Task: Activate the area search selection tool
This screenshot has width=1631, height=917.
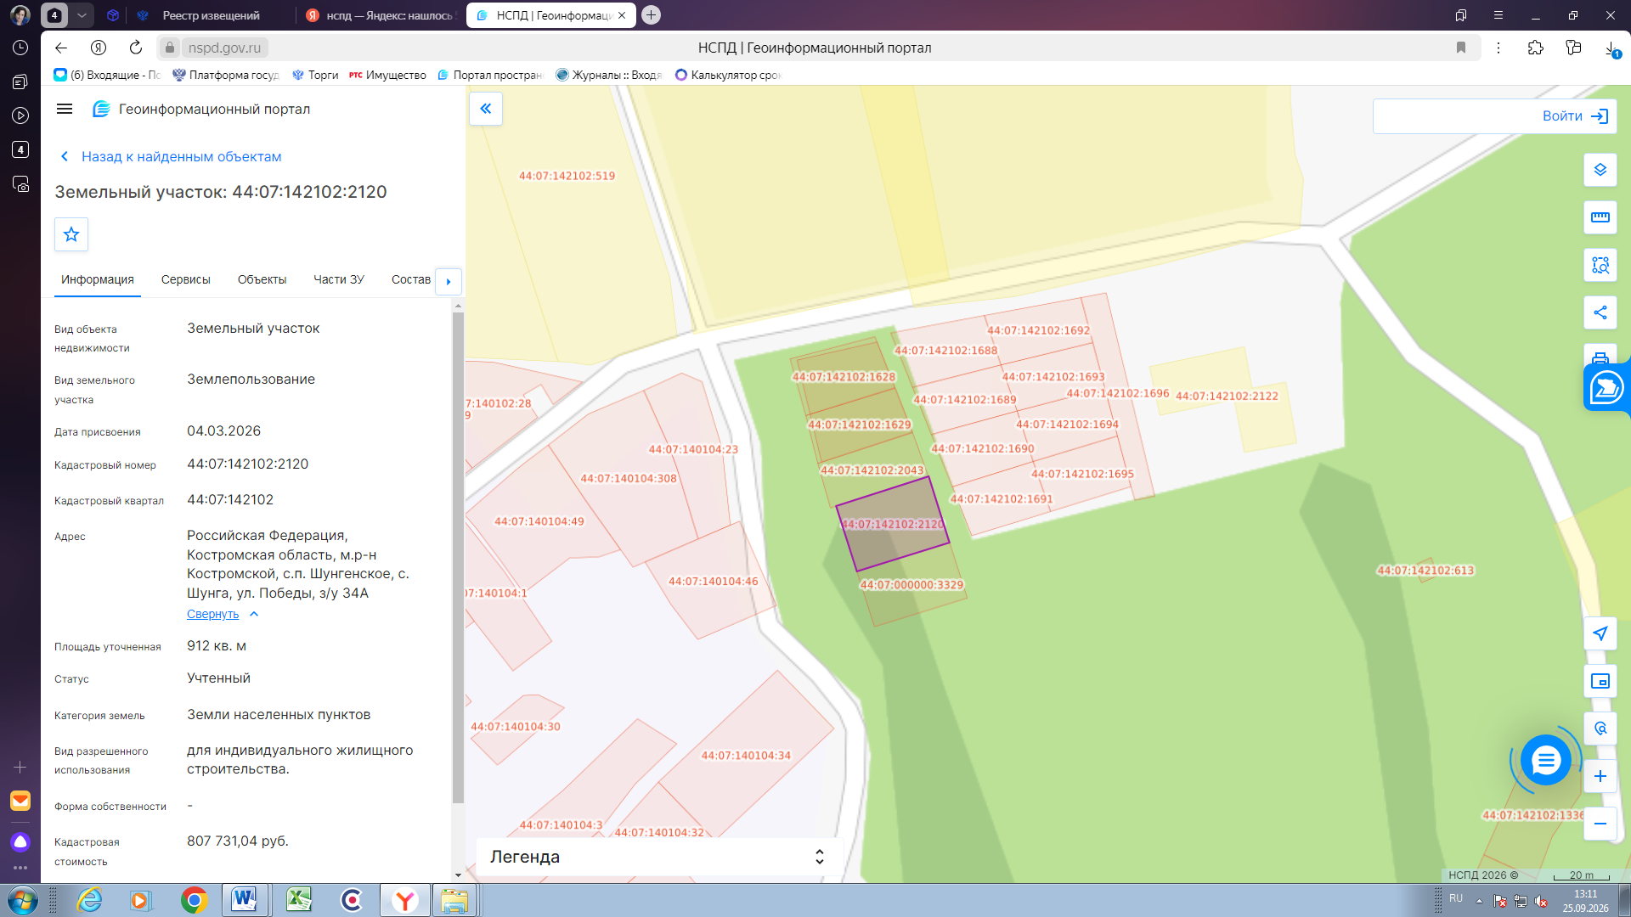Action: coord(1600,265)
